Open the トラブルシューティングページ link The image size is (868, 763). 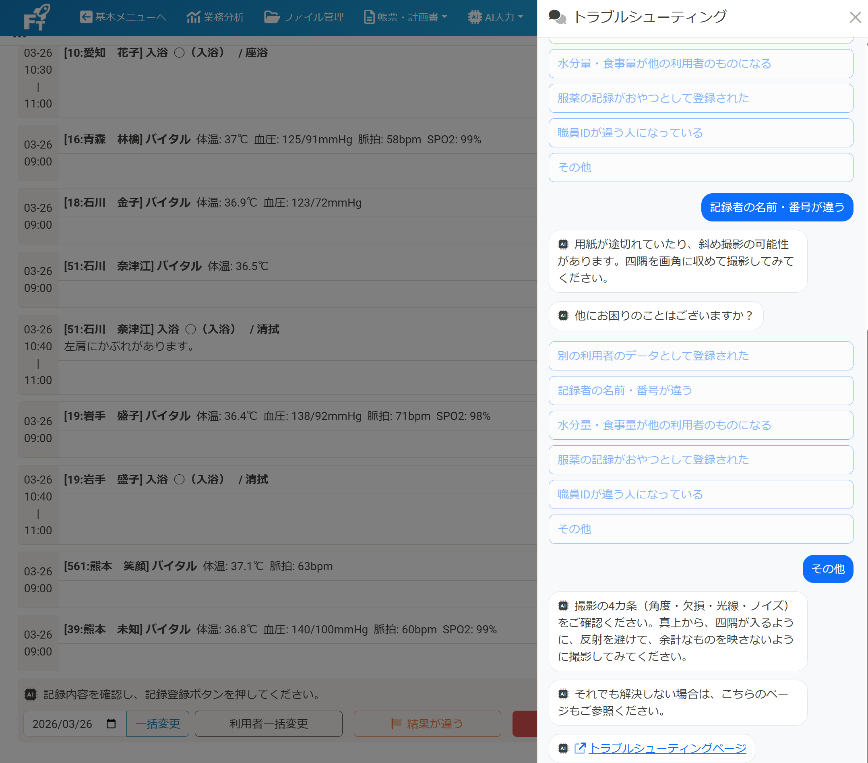pyautogui.click(x=668, y=748)
